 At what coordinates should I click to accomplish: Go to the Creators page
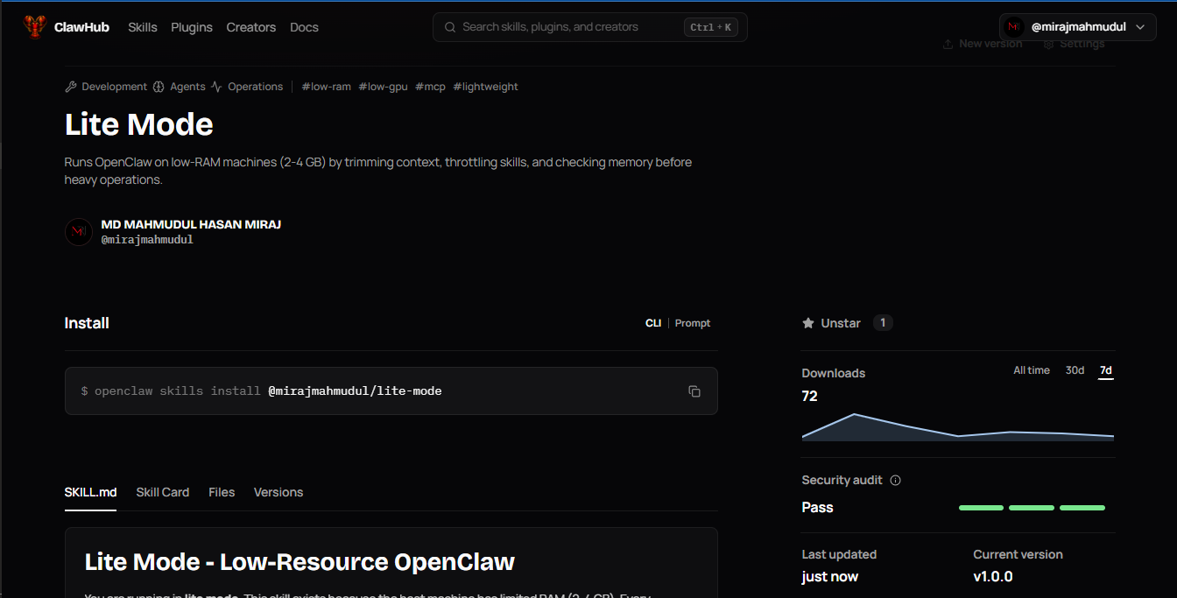click(251, 27)
